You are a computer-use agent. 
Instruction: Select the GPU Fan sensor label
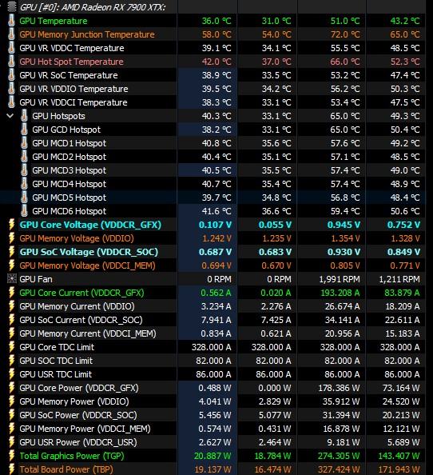36,279
